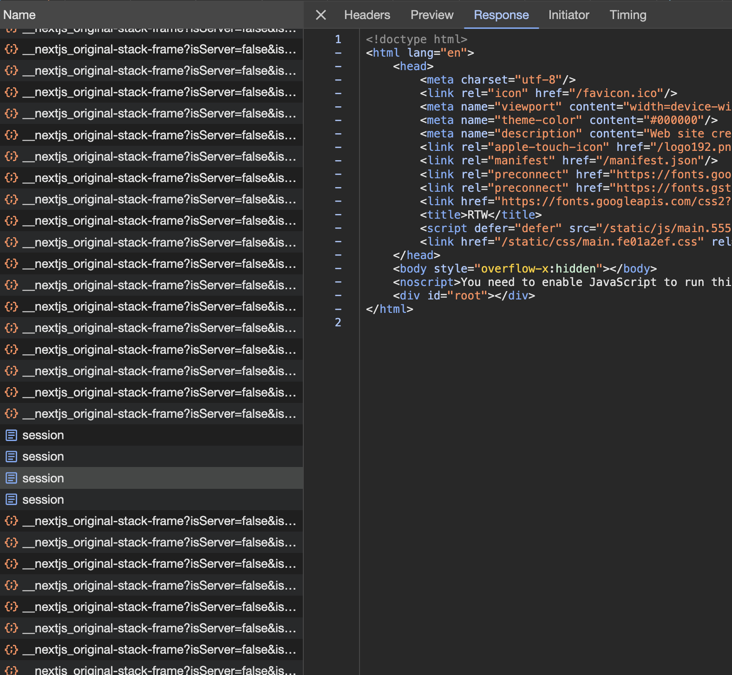The image size is (732, 675).
Task: Select the highlighted session request row
Action: pyautogui.click(x=151, y=478)
